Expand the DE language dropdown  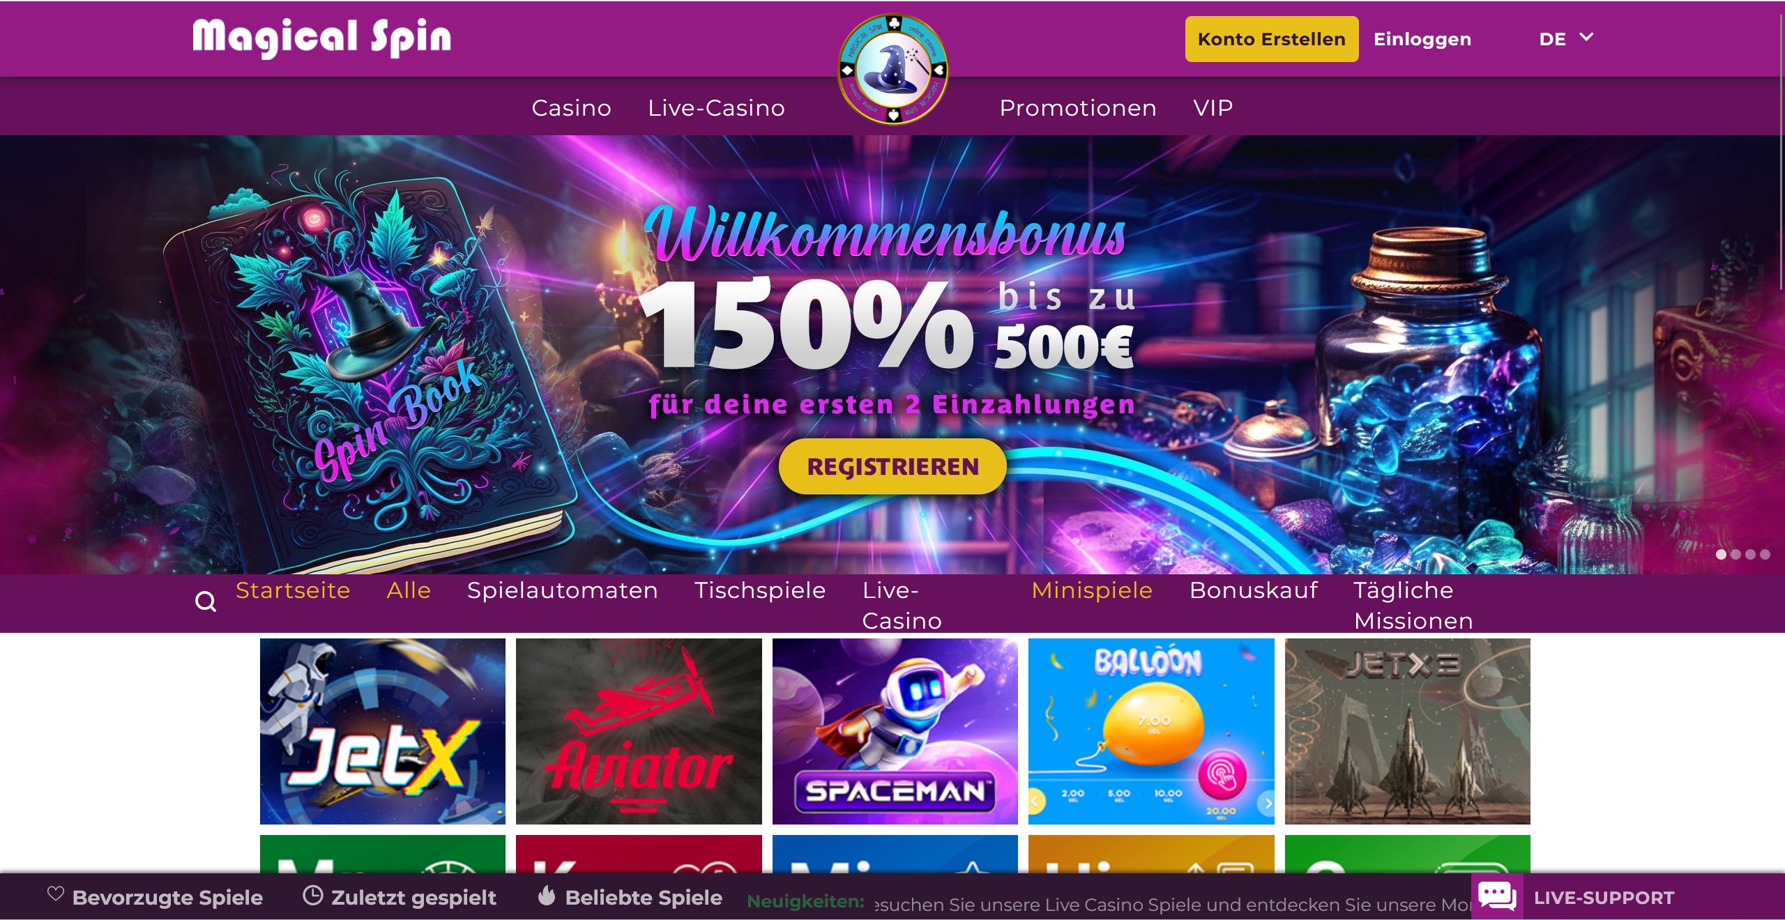[x=1566, y=39]
